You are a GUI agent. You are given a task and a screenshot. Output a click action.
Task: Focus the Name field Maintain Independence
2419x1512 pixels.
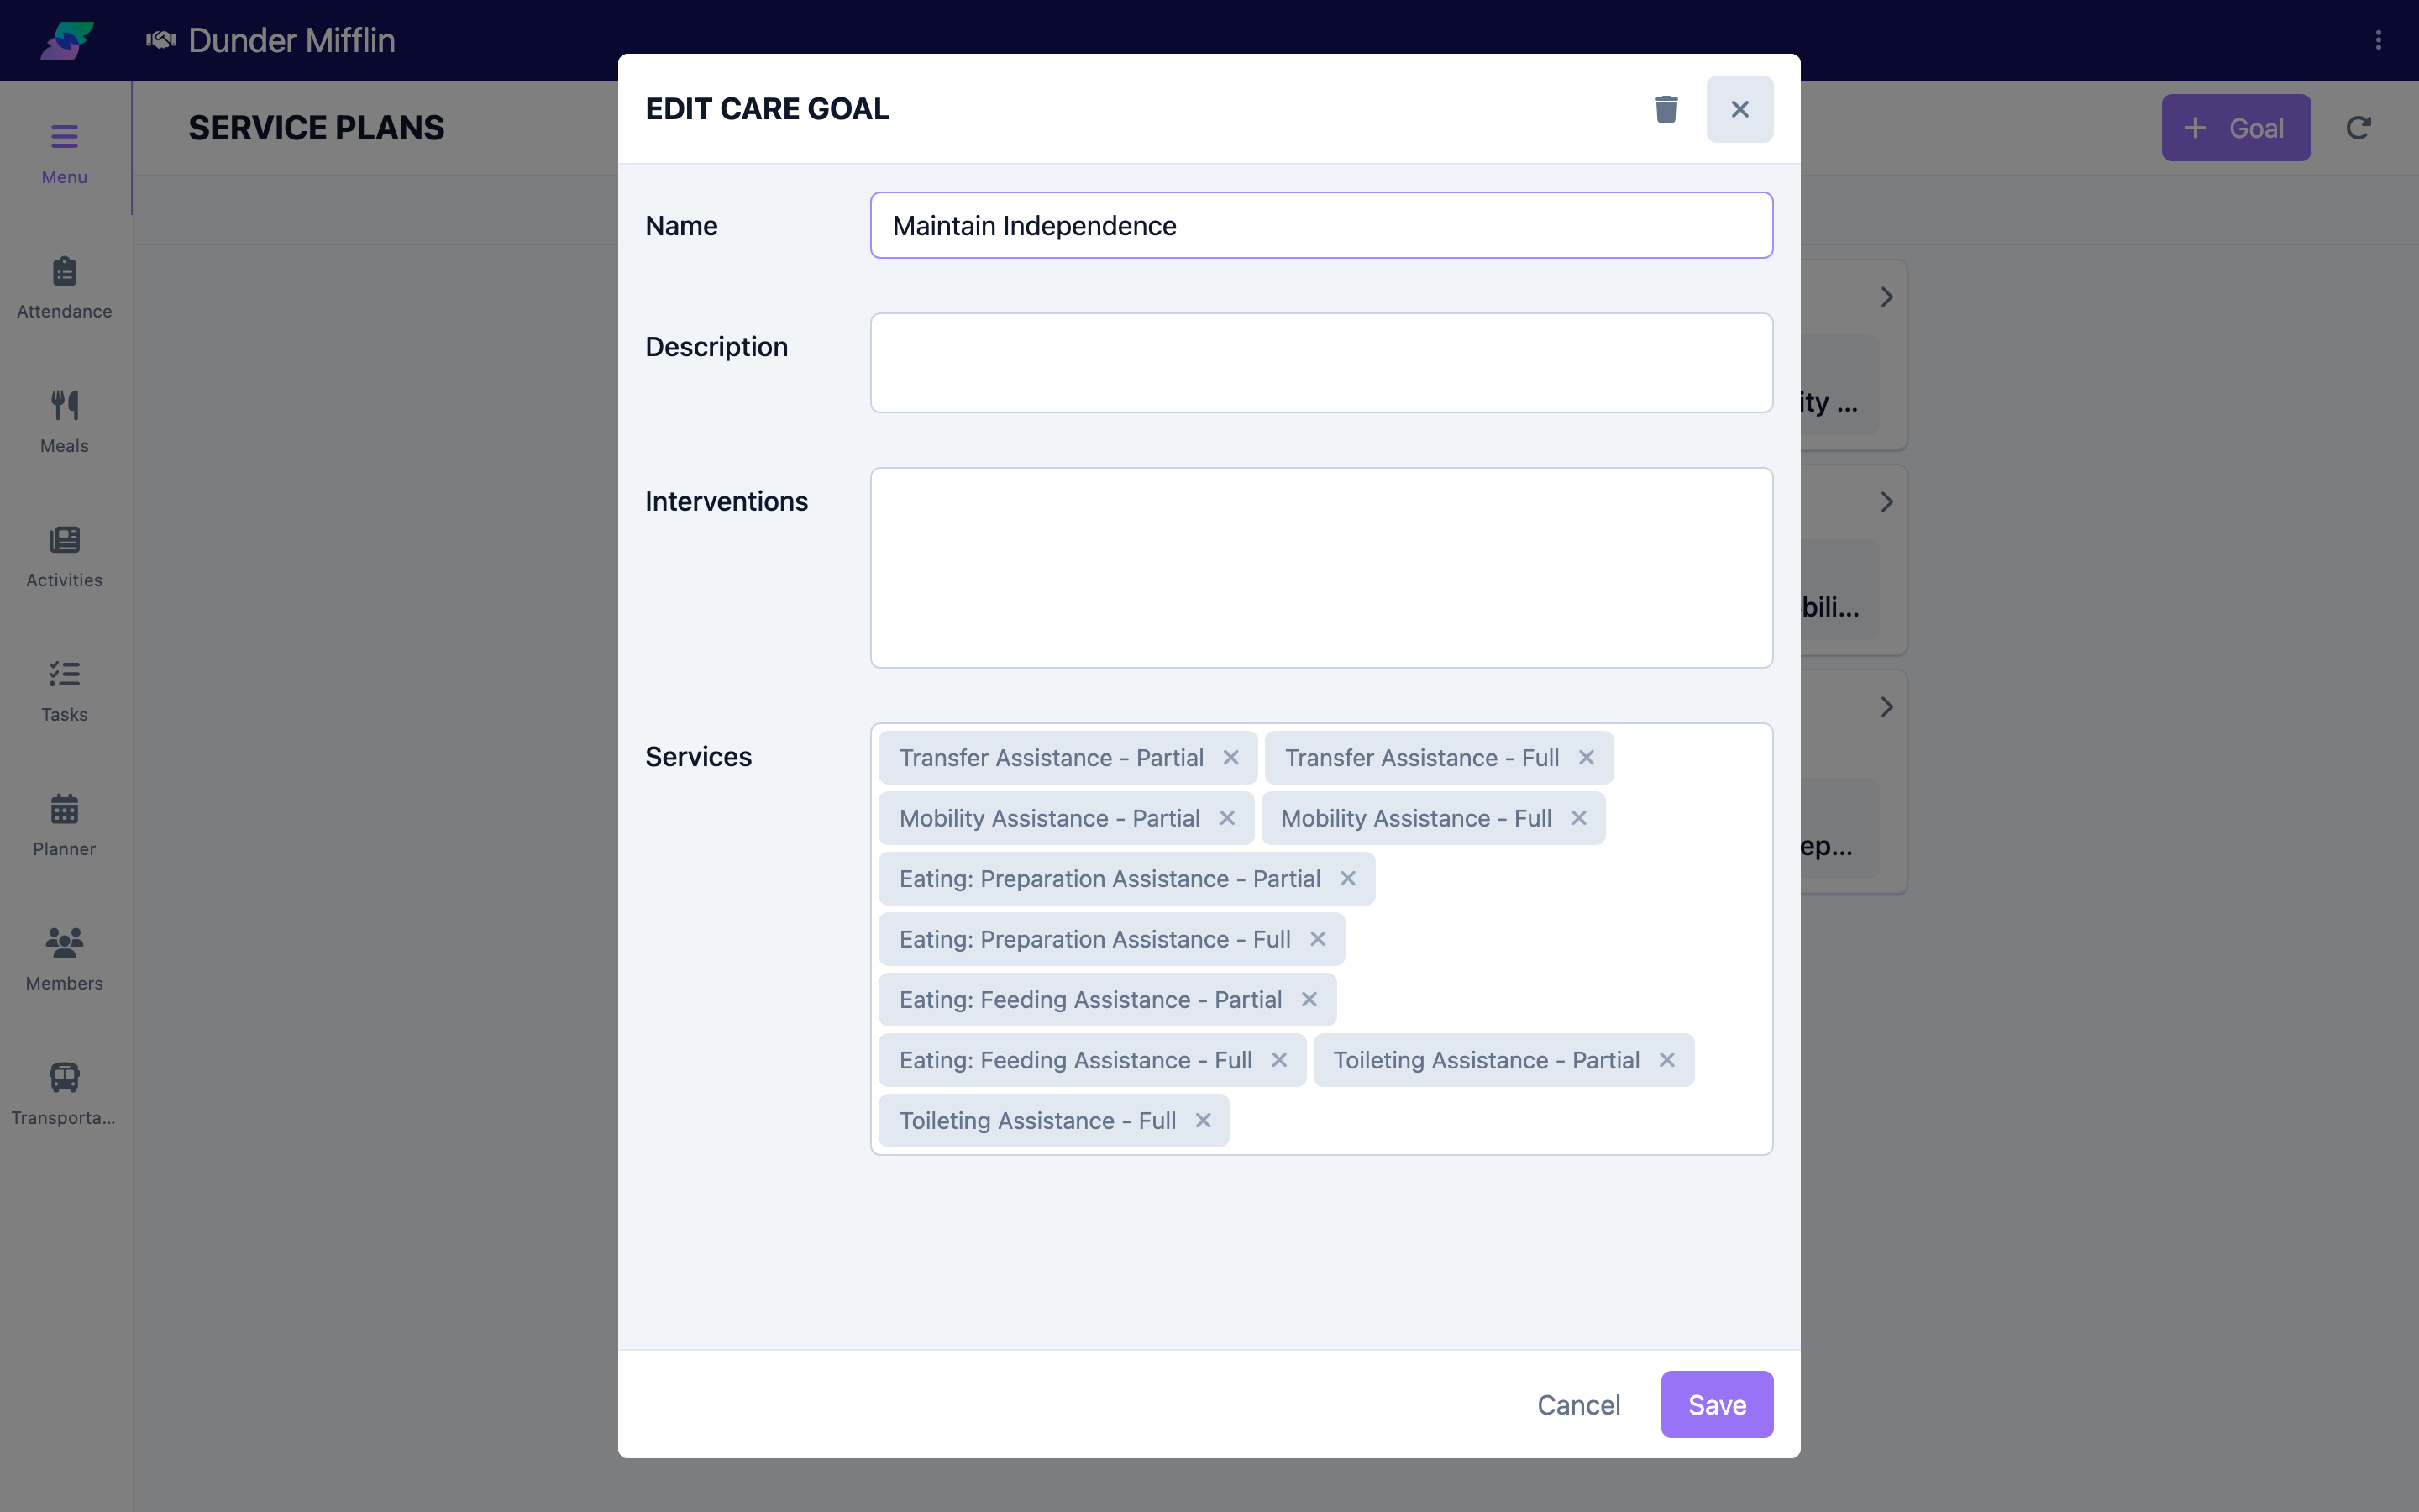(1321, 225)
